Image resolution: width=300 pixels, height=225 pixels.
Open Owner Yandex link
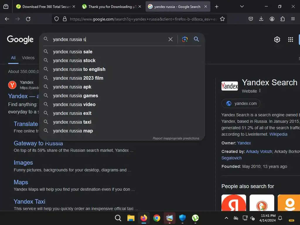(244, 143)
